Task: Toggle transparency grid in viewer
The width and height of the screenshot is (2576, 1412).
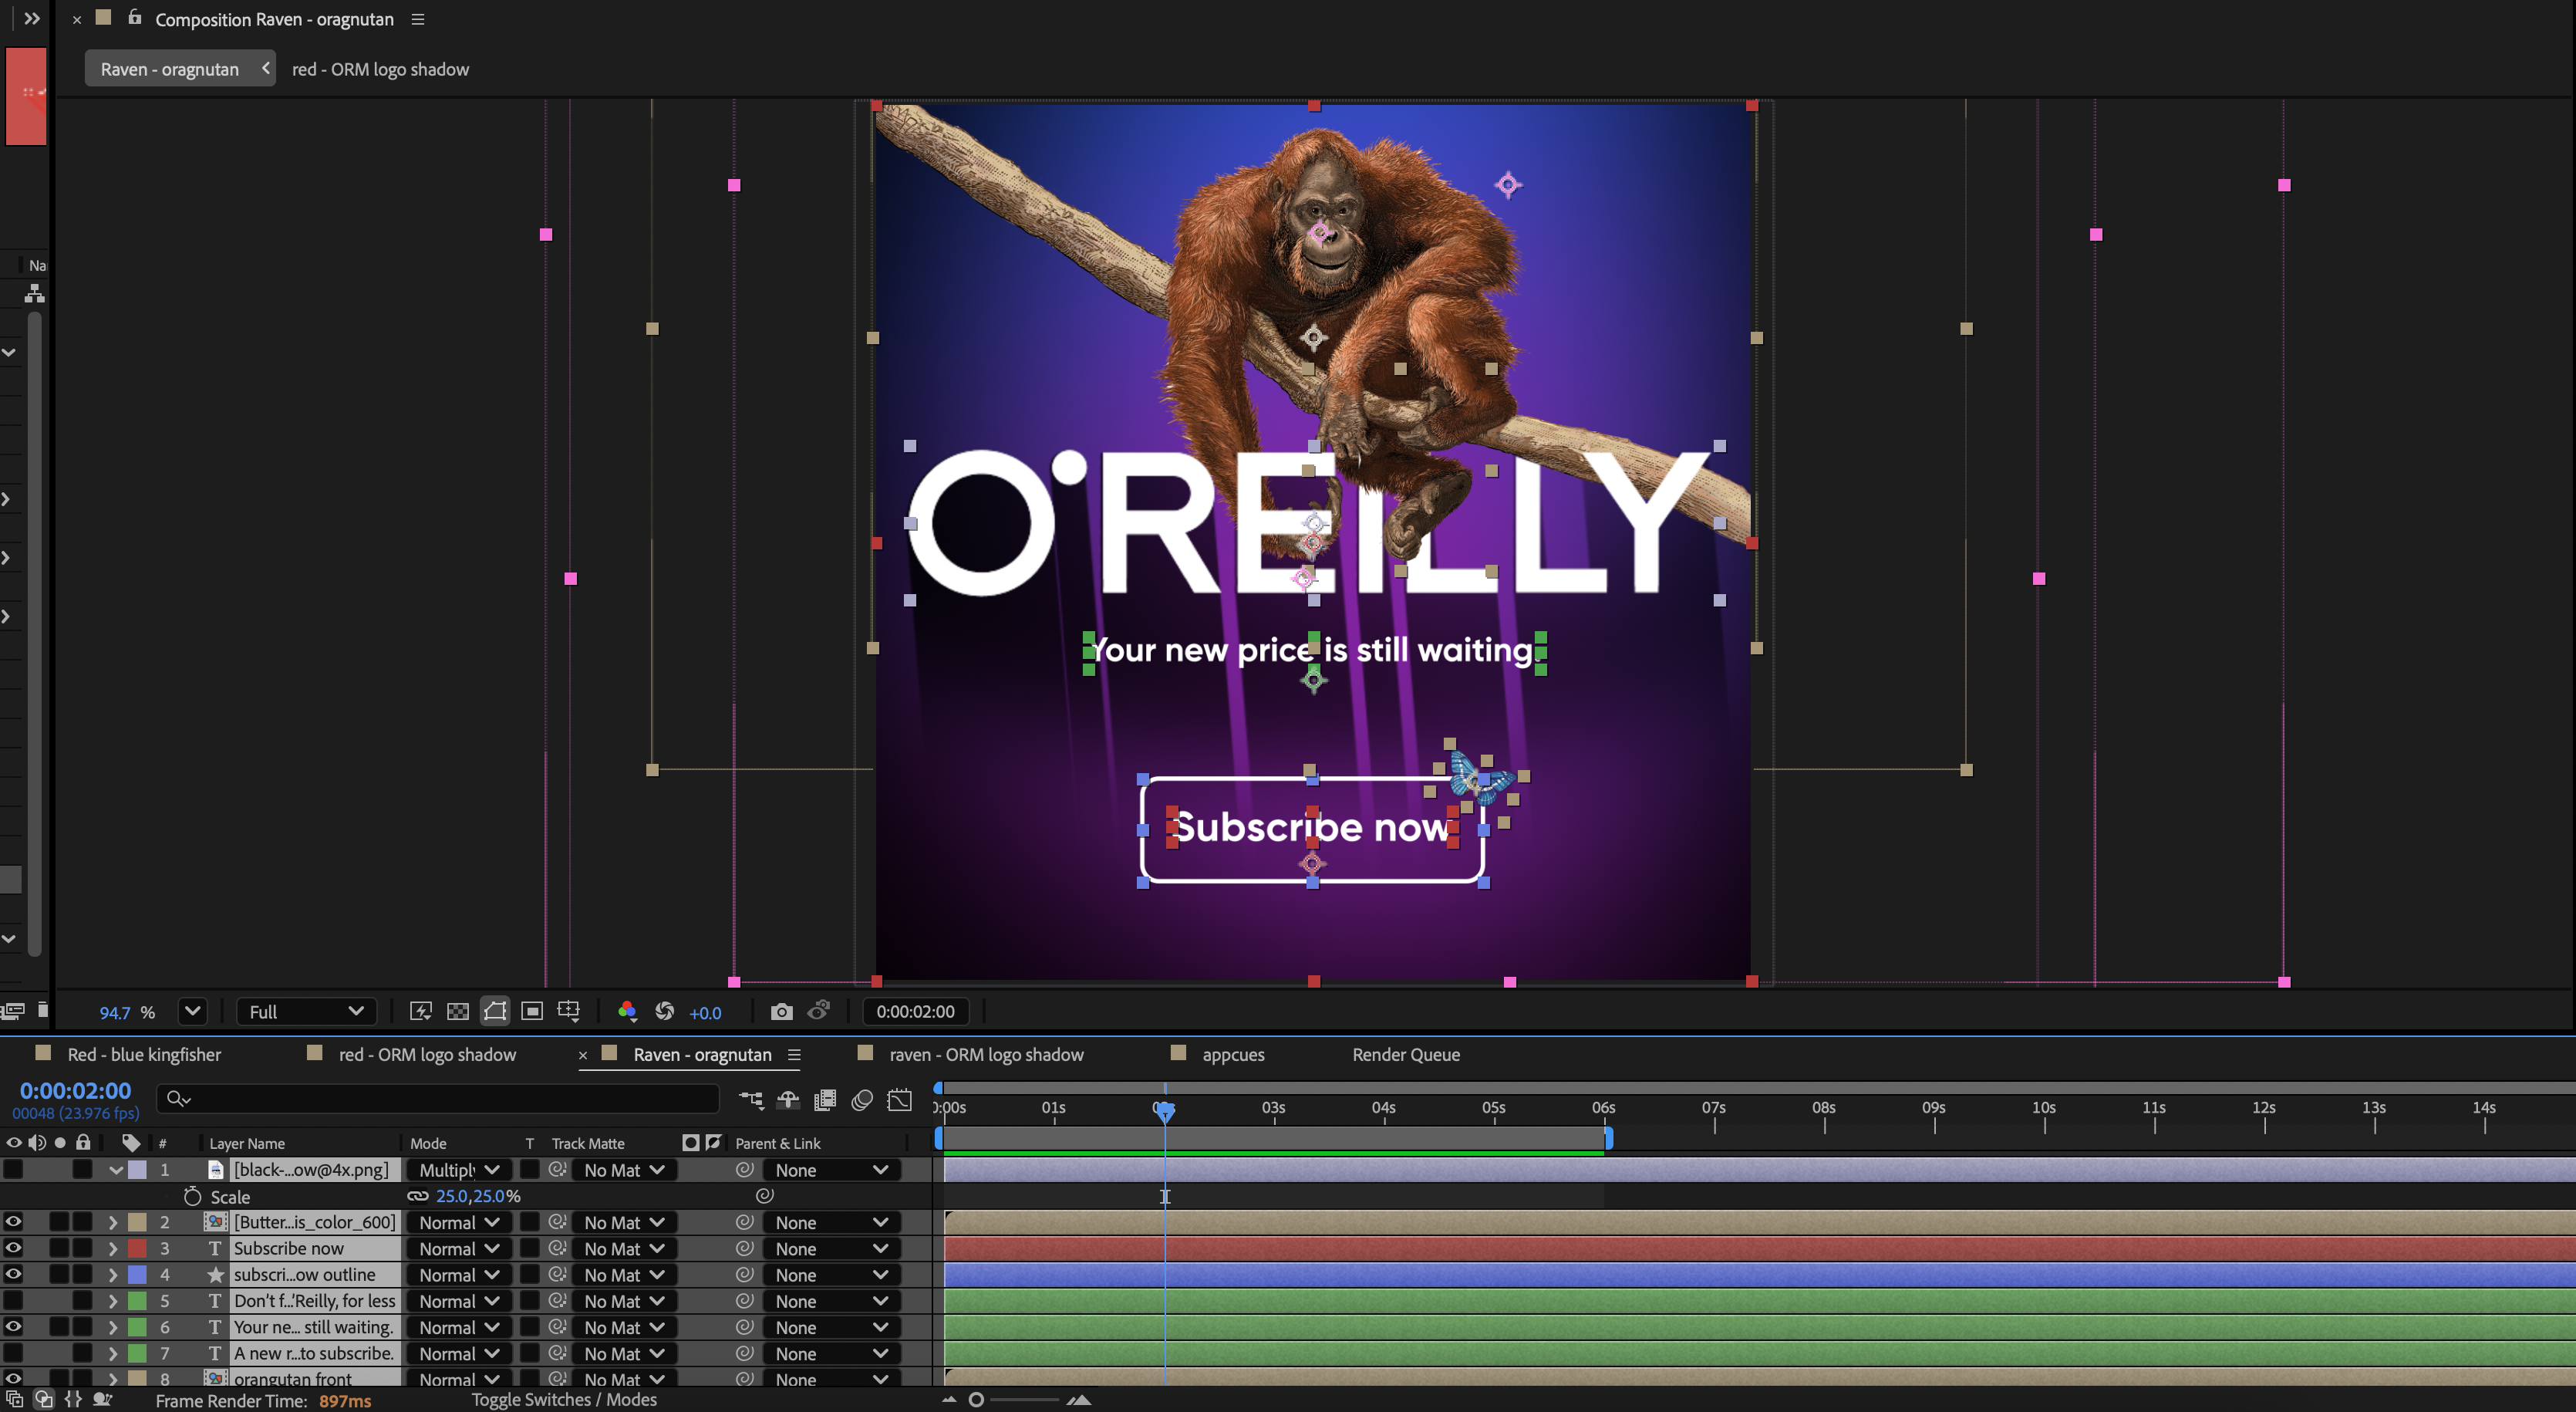Action: 458,1012
